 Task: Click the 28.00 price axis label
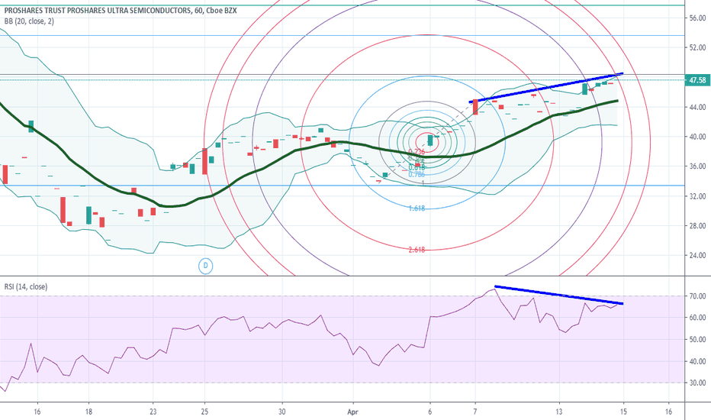tap(697, 226)
